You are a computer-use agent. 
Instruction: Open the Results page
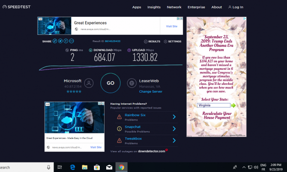pyautogui.click(x=152, y=42)
